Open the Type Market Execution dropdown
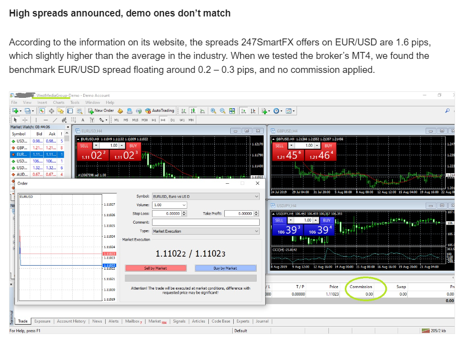 point(206,231)
